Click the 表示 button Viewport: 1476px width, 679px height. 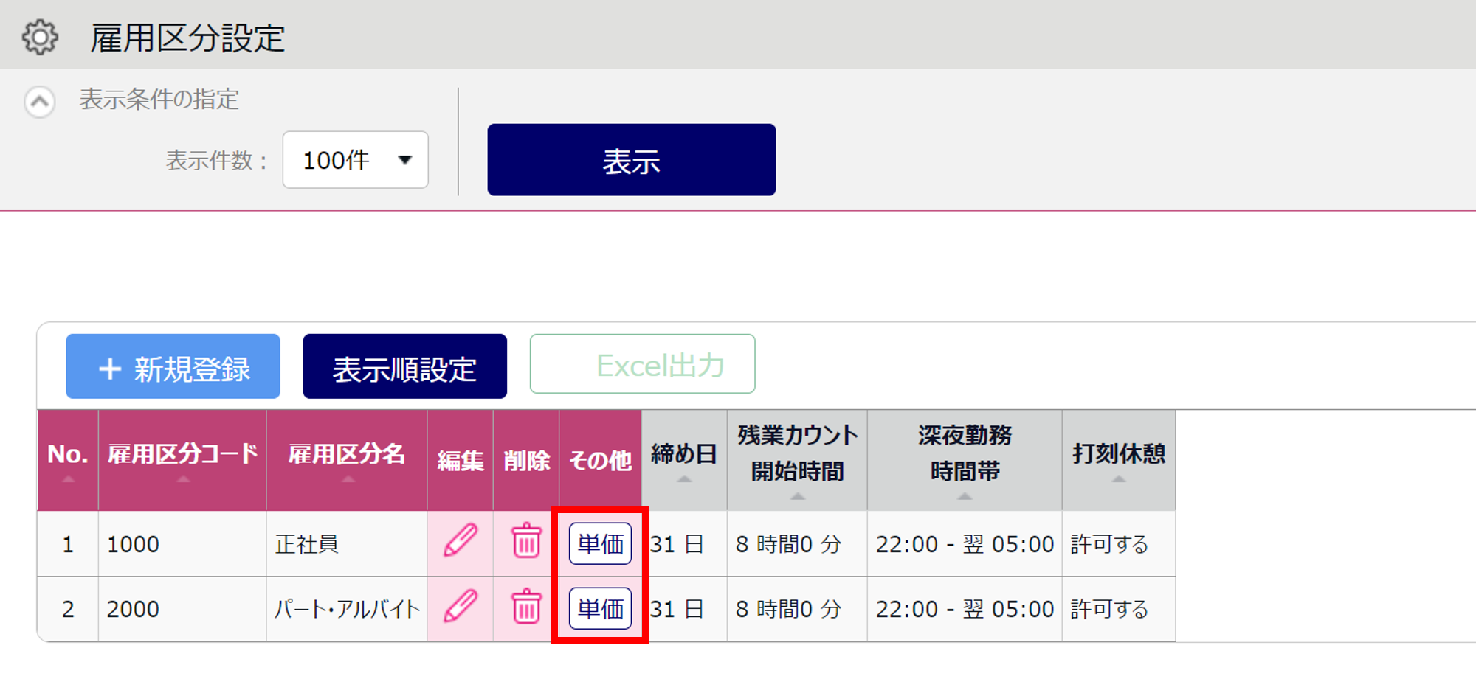(632, 160)
